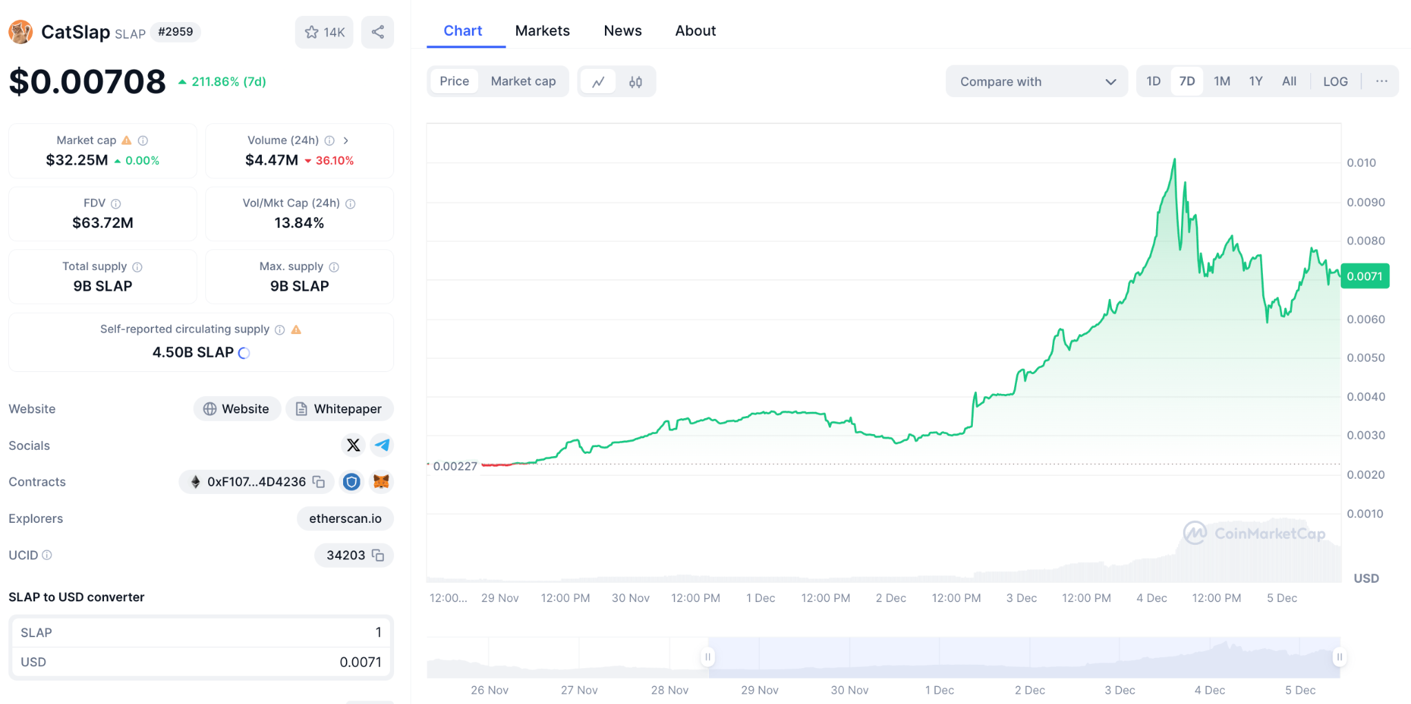Share CatSlap page via share icon

click(x=378, y=32)
